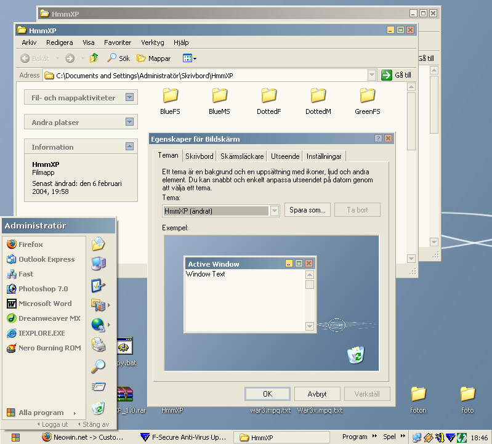Open Microsoft Word from start menu
The width and height of the screenshot is (492, 444).
pos(39,304)
